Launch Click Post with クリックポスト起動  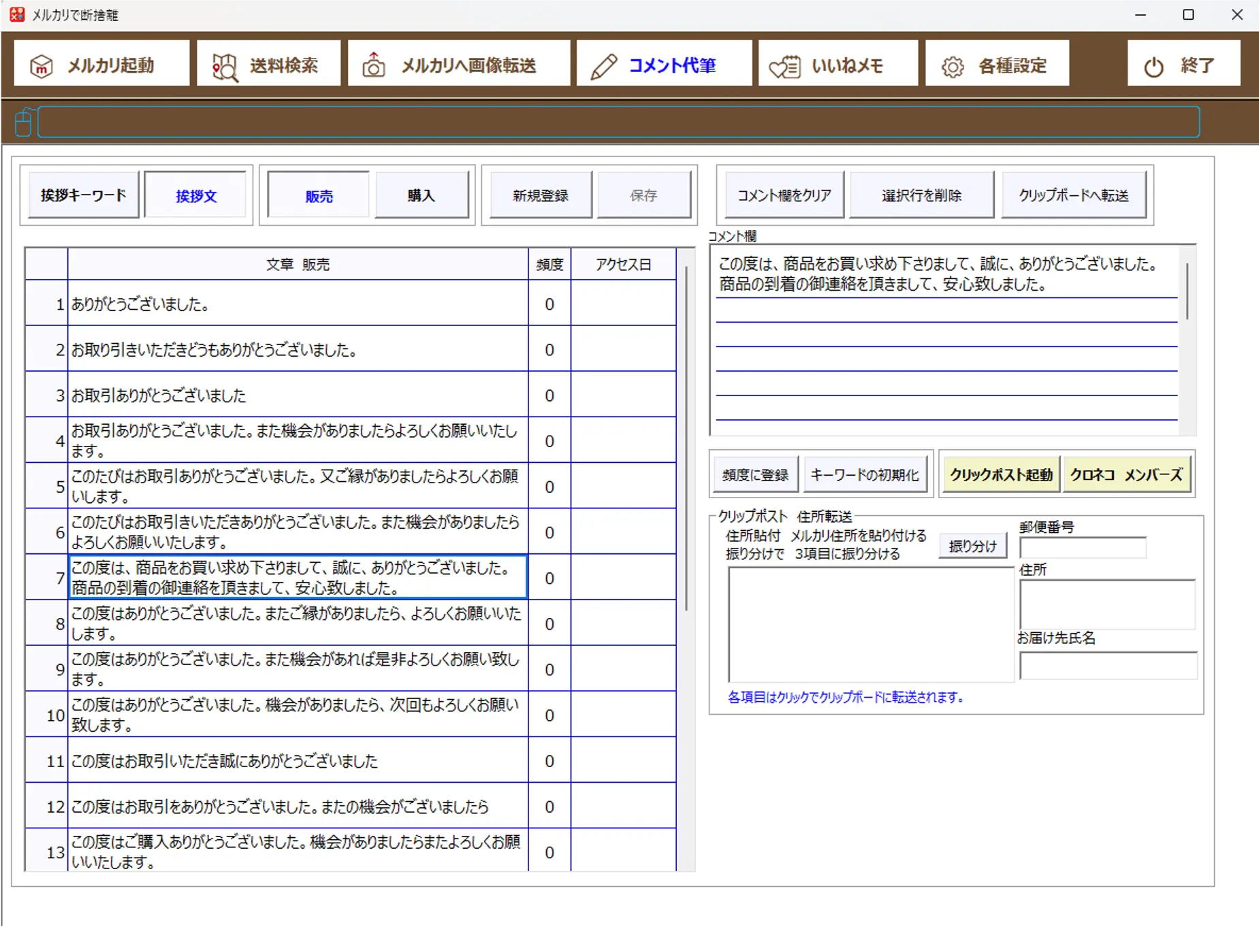pos(1001,474)
